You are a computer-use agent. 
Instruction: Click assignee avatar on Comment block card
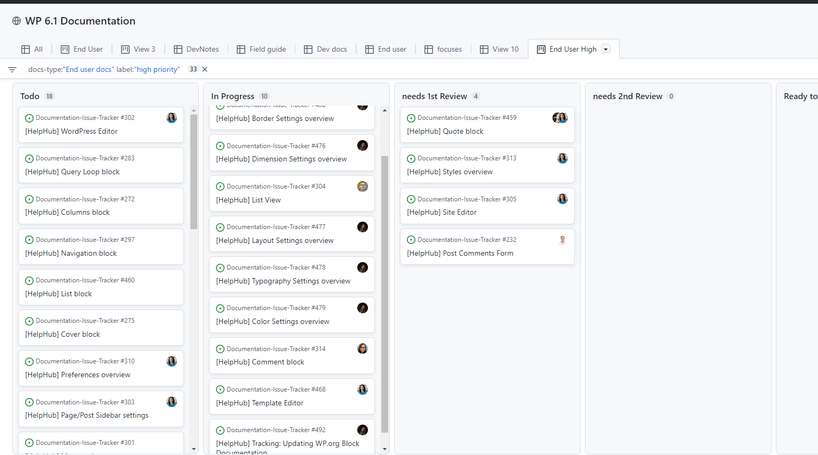pyautogui.click(x=363, y=348)
